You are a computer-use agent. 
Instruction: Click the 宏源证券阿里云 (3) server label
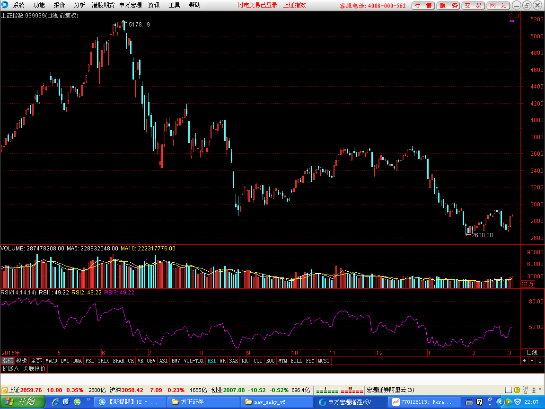point(390,390)
